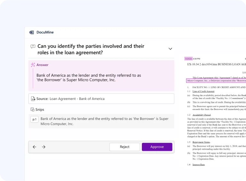Go to previous question with left arrow

click(x=35, y=147)
